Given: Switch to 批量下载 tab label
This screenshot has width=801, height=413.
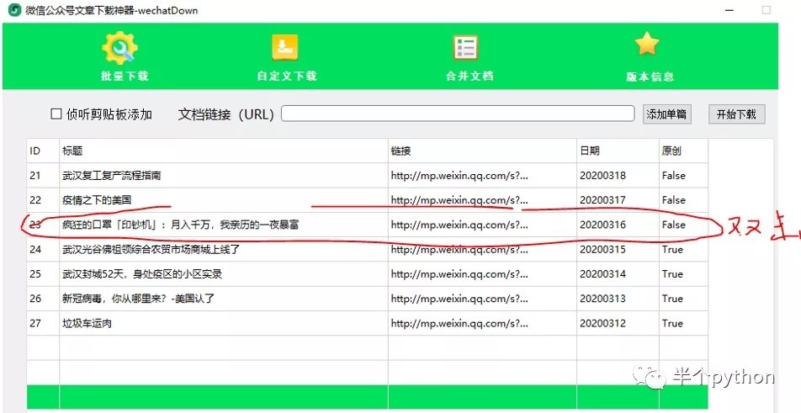Looking at the screenshot, I should [125, 76].
